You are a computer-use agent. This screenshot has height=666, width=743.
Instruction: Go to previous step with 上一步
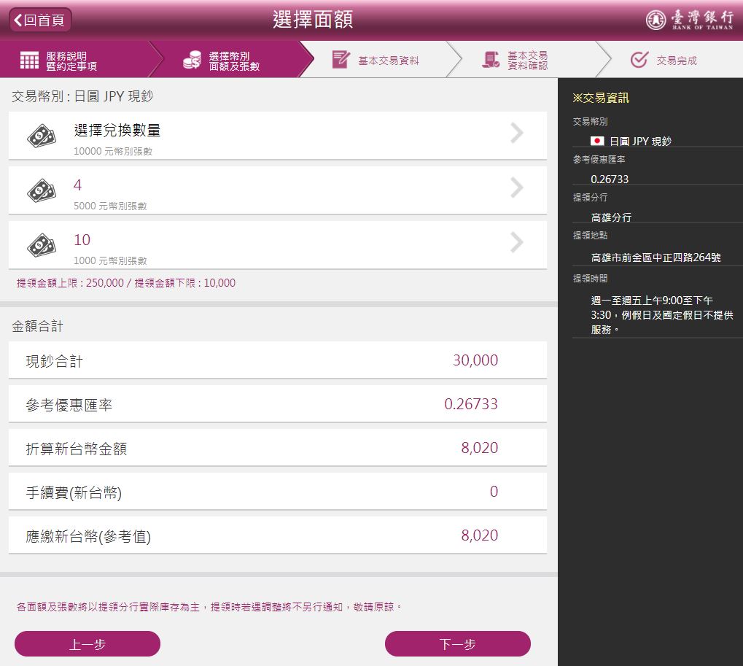click(87, 643)
